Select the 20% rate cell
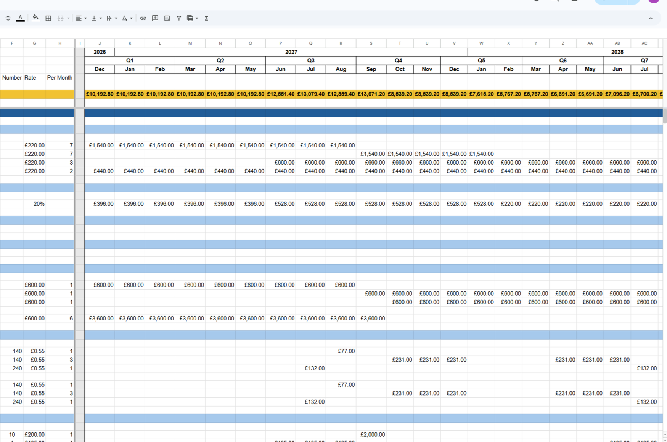This screenshot has width=667, height=442. 34,204
